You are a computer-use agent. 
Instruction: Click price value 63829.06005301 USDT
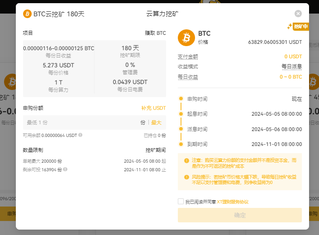275,42
